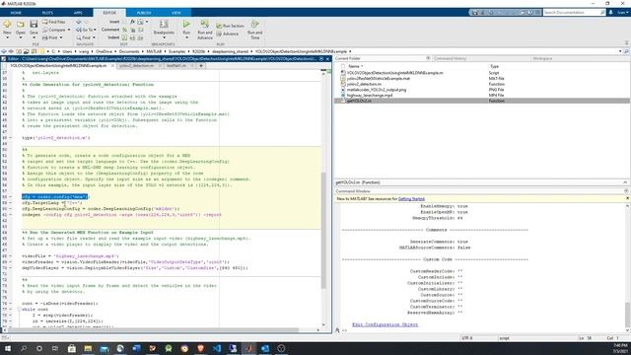Click the Forward arrow in the address bar
This screenshot has width=631, height=355.
click(11, 51)
